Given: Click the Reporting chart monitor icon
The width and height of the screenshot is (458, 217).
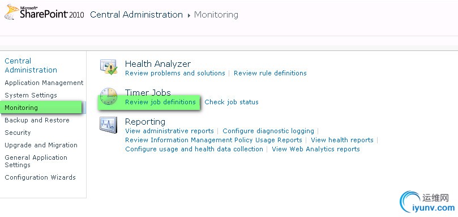Looking at the screenshot, I should tap(108, 125).
